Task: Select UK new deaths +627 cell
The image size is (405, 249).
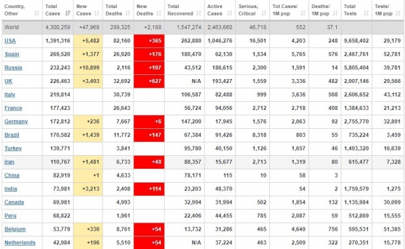Action: [149, 81]
